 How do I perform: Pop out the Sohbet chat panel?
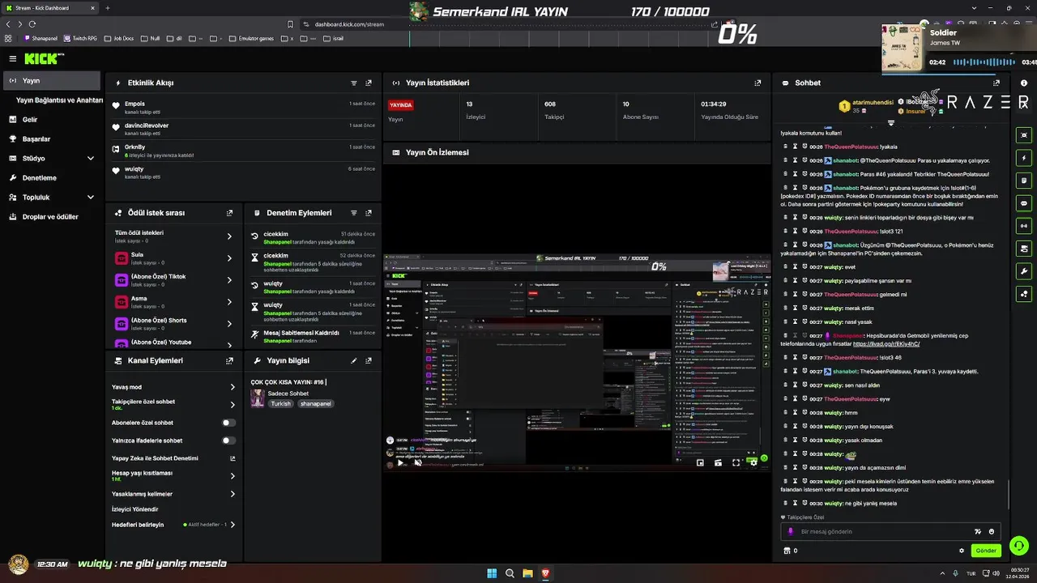(x=996, y=83)
